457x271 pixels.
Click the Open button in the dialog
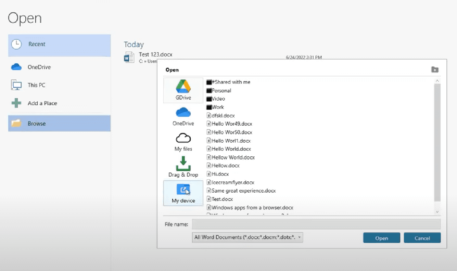pos(382,238)
